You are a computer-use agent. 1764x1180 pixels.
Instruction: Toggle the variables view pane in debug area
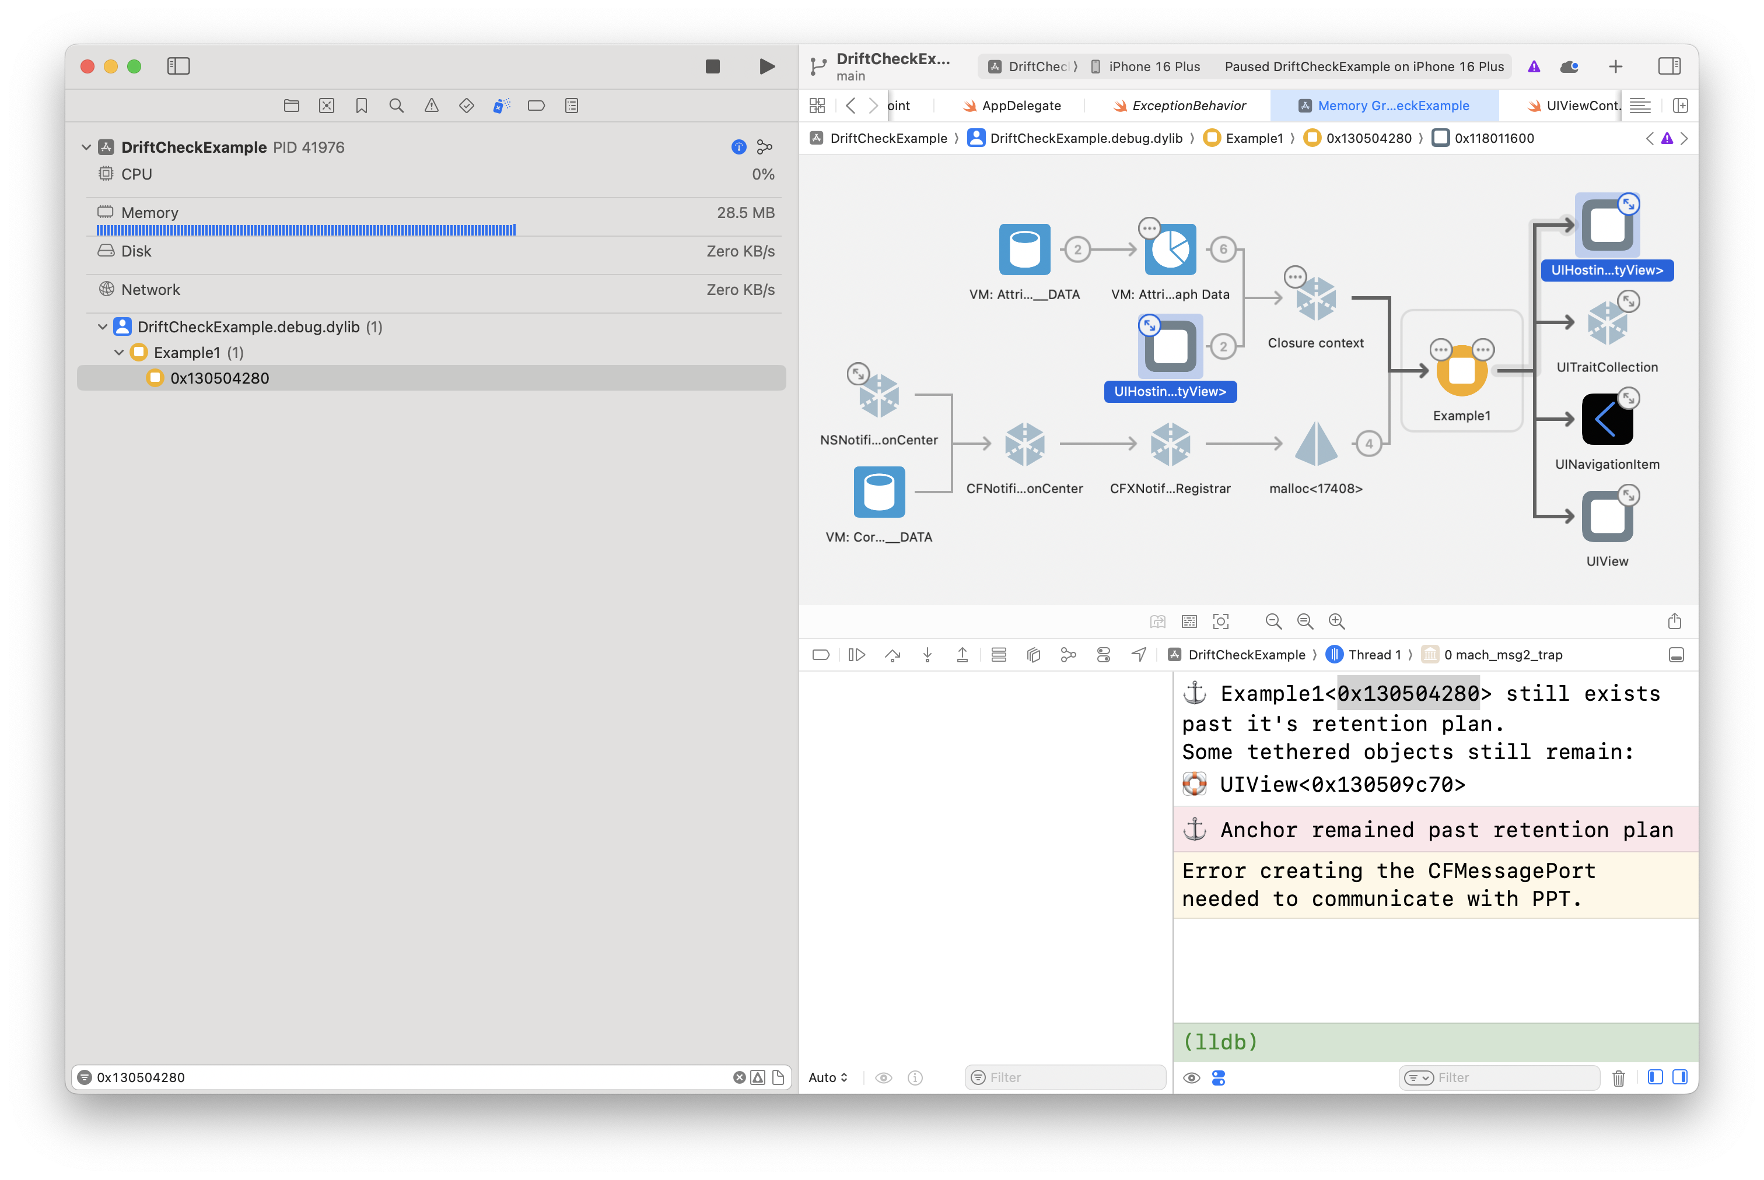(x=1655, y=1077)
